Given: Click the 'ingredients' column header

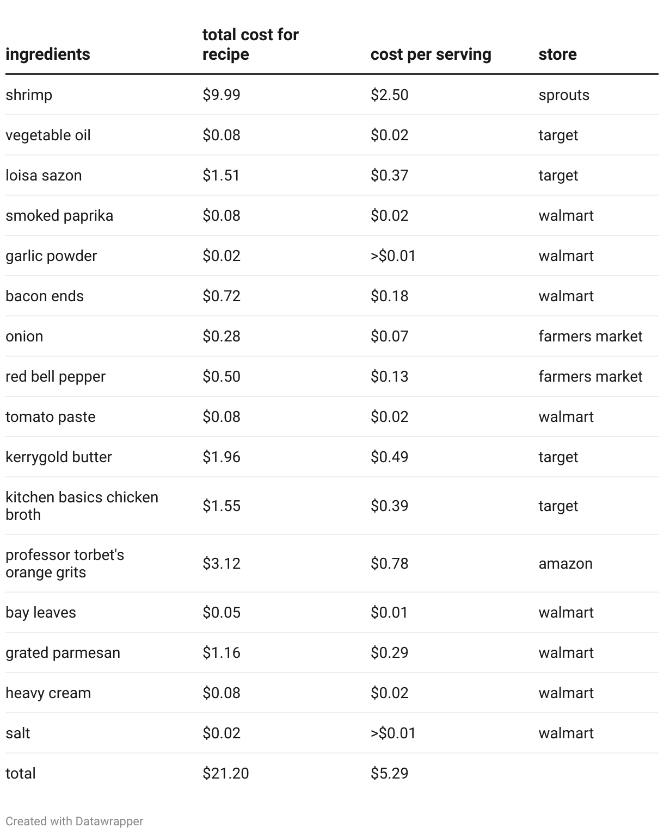Looking at the screenshot, I should (x=48, y=54).
